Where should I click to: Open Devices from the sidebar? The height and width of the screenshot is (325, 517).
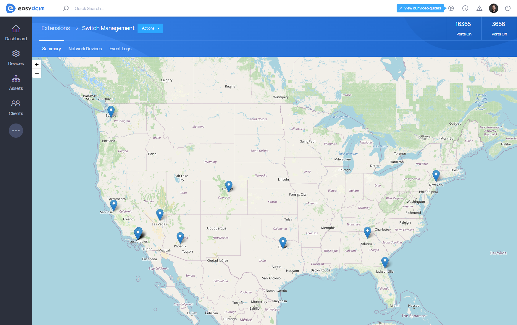click(x=16, y=58)
